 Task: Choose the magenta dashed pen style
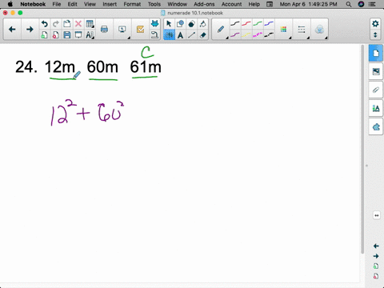[258, 35]
